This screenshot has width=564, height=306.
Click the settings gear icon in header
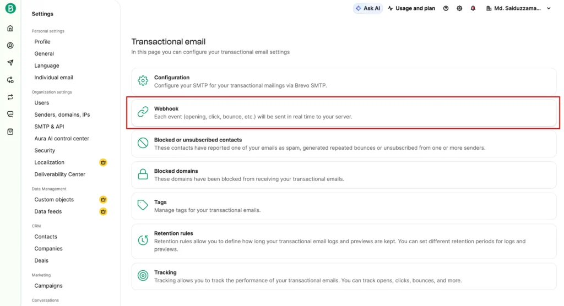(459, 8)
